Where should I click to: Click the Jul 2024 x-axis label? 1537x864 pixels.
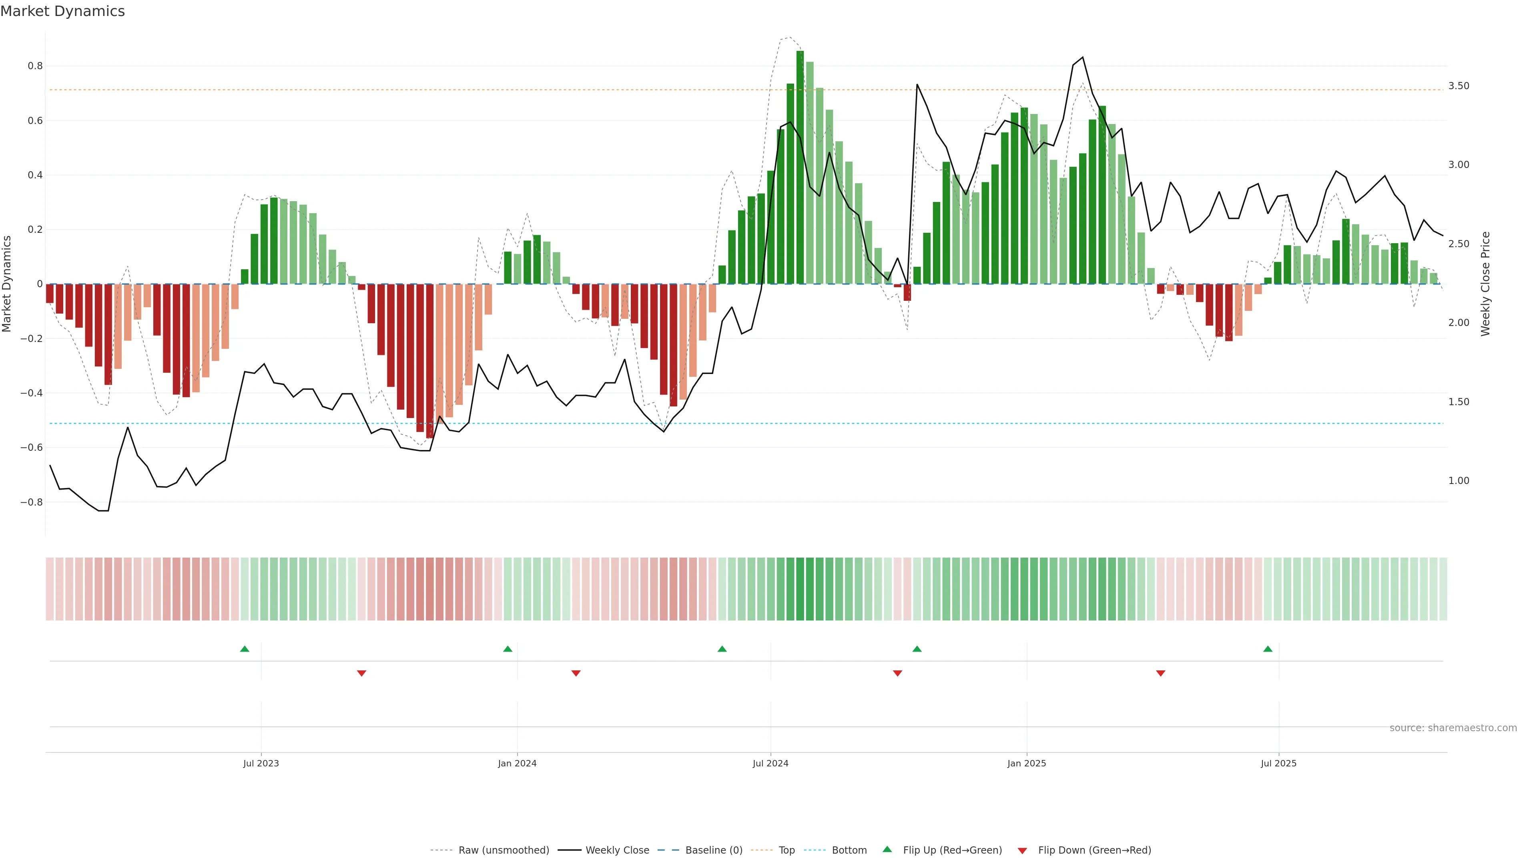[770, 763]
